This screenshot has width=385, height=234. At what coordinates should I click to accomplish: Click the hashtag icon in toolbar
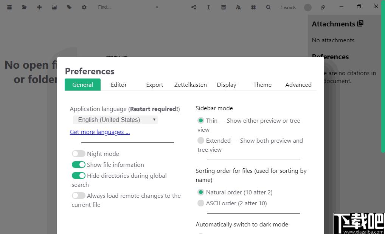point(253,7)
